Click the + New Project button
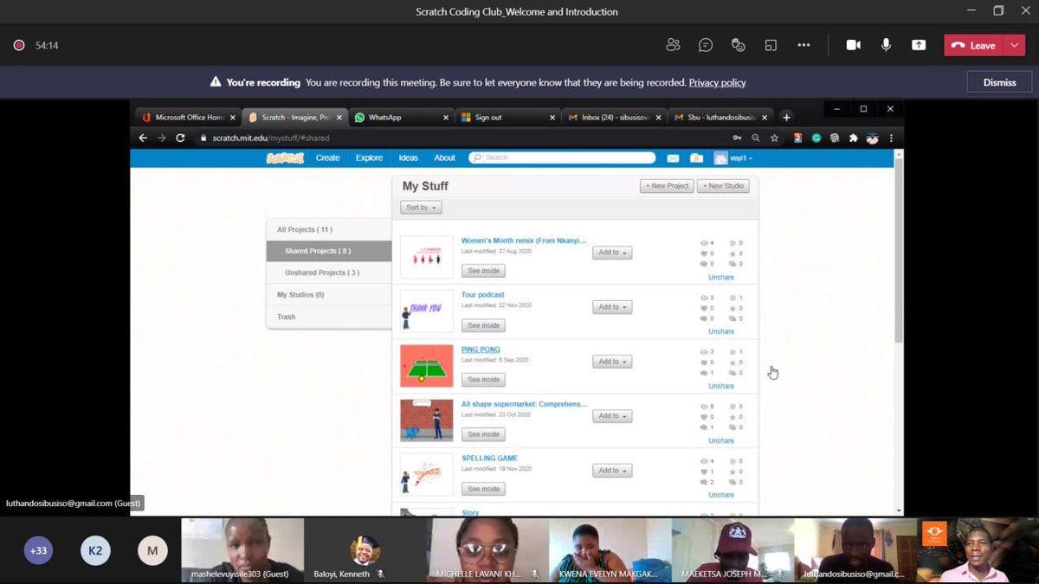Viewport: 1039px width, 584px height. (x=668, y=186)
